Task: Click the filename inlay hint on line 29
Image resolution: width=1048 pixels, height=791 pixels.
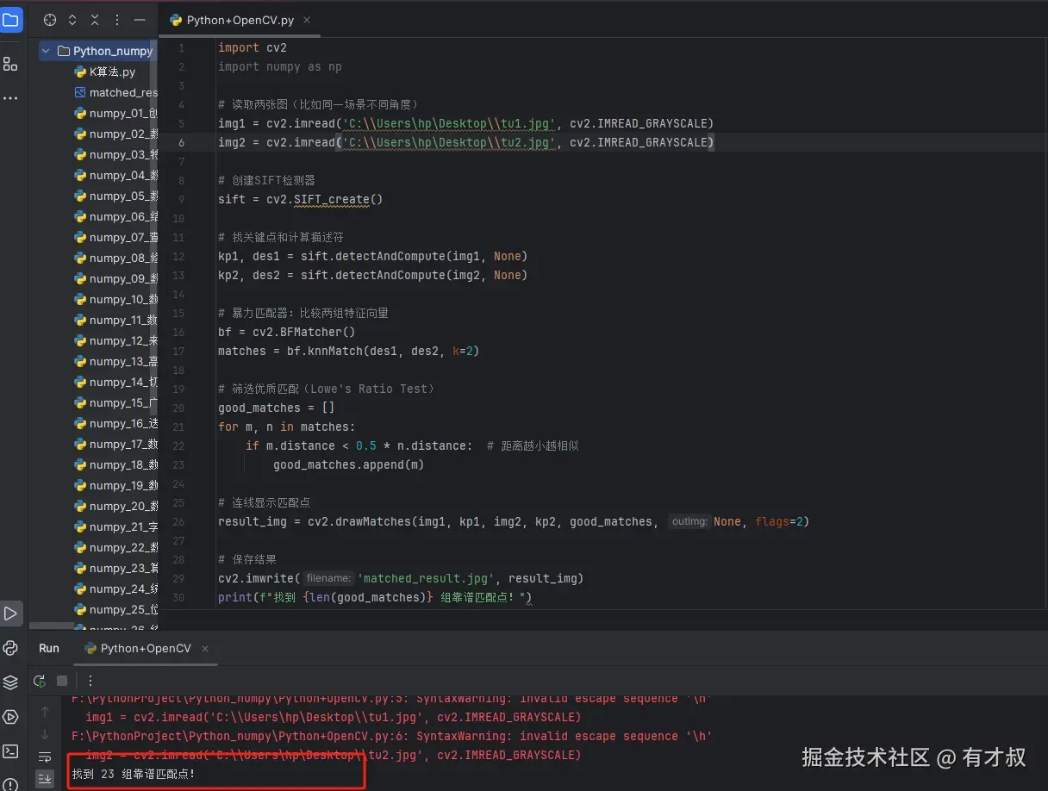Action: click(328, 578)
